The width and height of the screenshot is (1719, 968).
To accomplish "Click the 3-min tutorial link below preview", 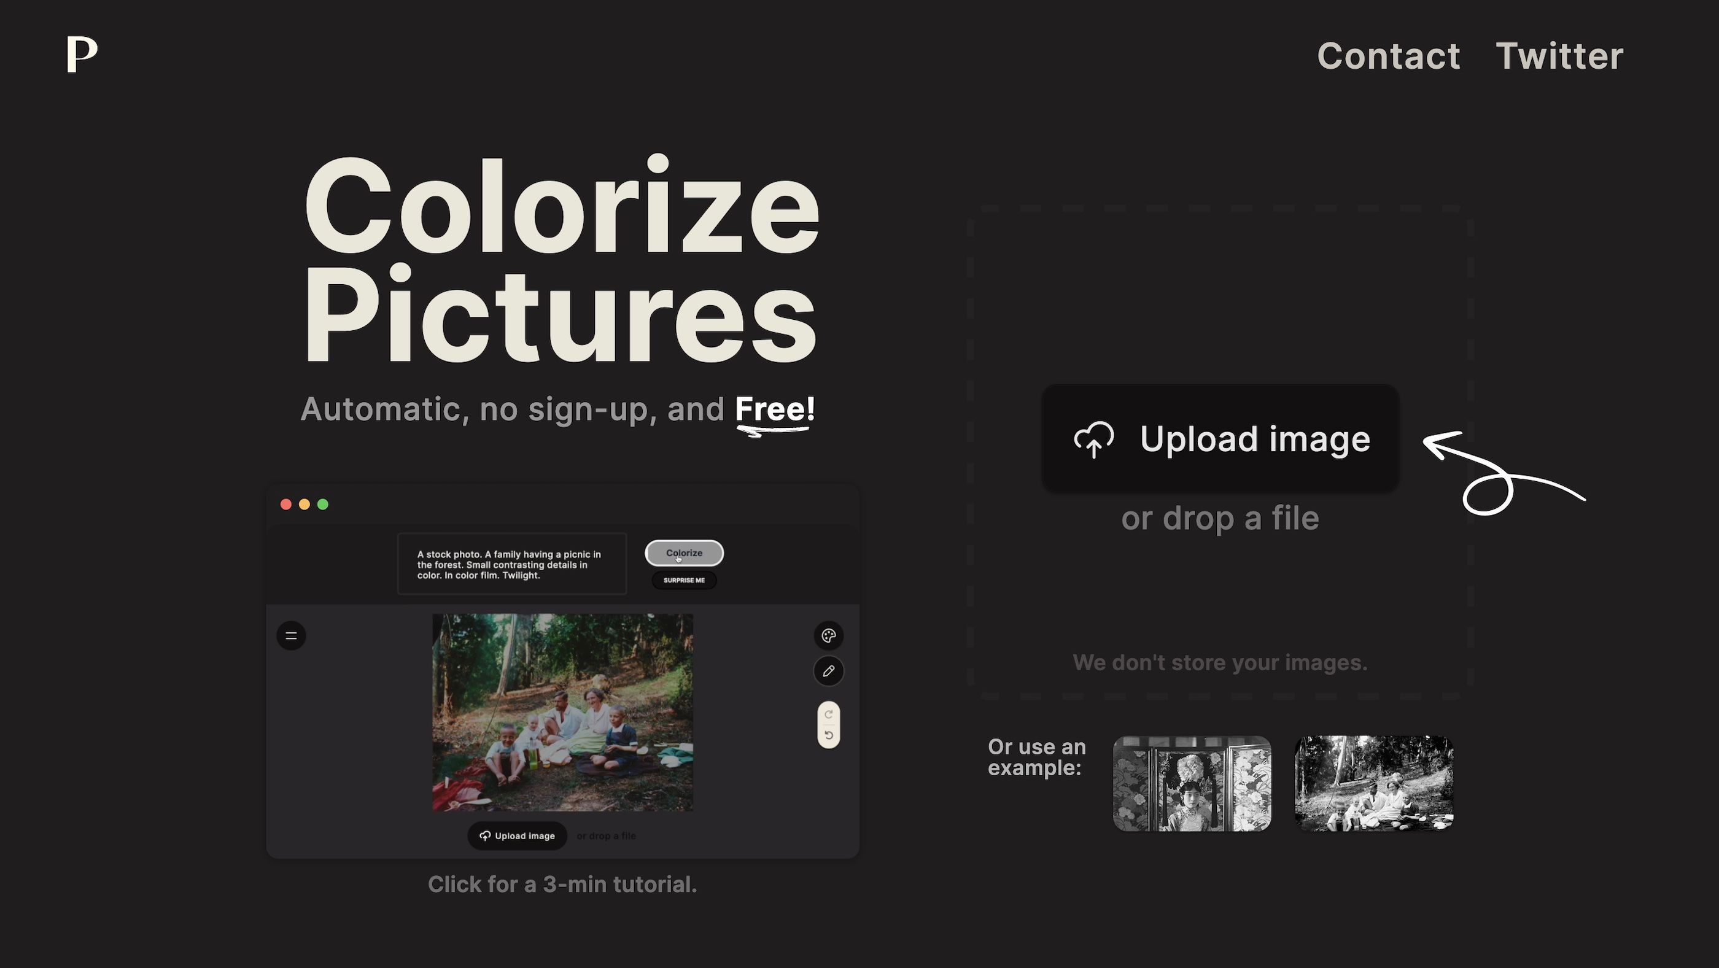I will [x=562, y=884].
